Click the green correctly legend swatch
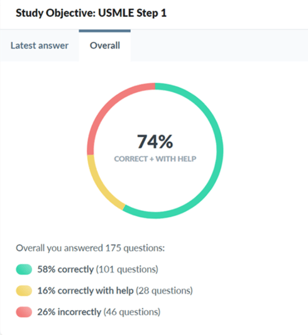This screenshot has height=335, width=308. point(24,269)
